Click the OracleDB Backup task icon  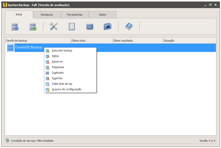click(10, 48)
